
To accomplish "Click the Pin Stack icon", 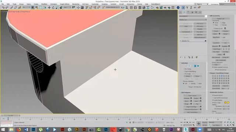I will pos(181,57).
